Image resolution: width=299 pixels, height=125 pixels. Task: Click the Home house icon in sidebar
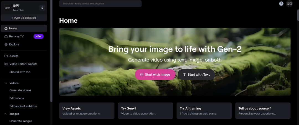click(6, 29)
